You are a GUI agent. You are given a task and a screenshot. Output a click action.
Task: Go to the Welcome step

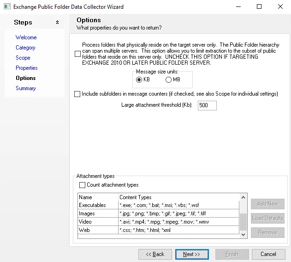[x=26, y=37]
